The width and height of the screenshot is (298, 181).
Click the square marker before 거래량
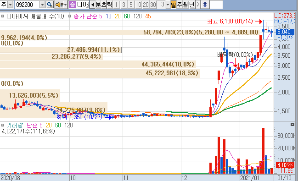point(2,125)
